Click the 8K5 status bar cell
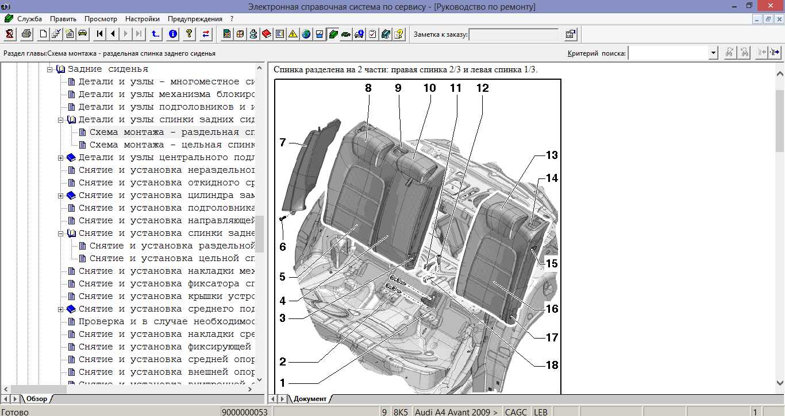Viewport: 785px width, 416px height. coord(401,412)
